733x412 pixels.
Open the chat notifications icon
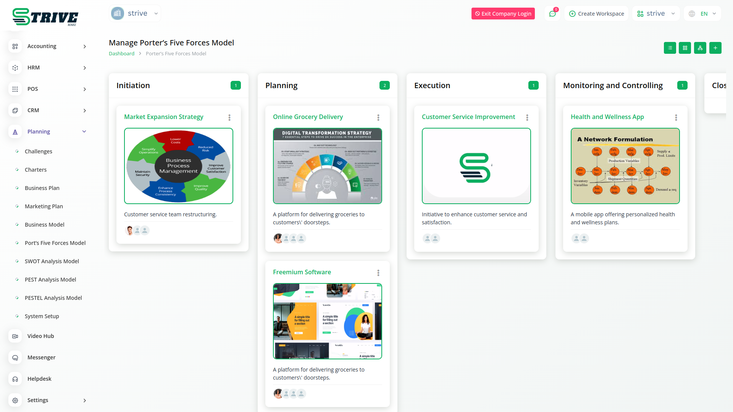pyautogui.click(x=552, y=14)
